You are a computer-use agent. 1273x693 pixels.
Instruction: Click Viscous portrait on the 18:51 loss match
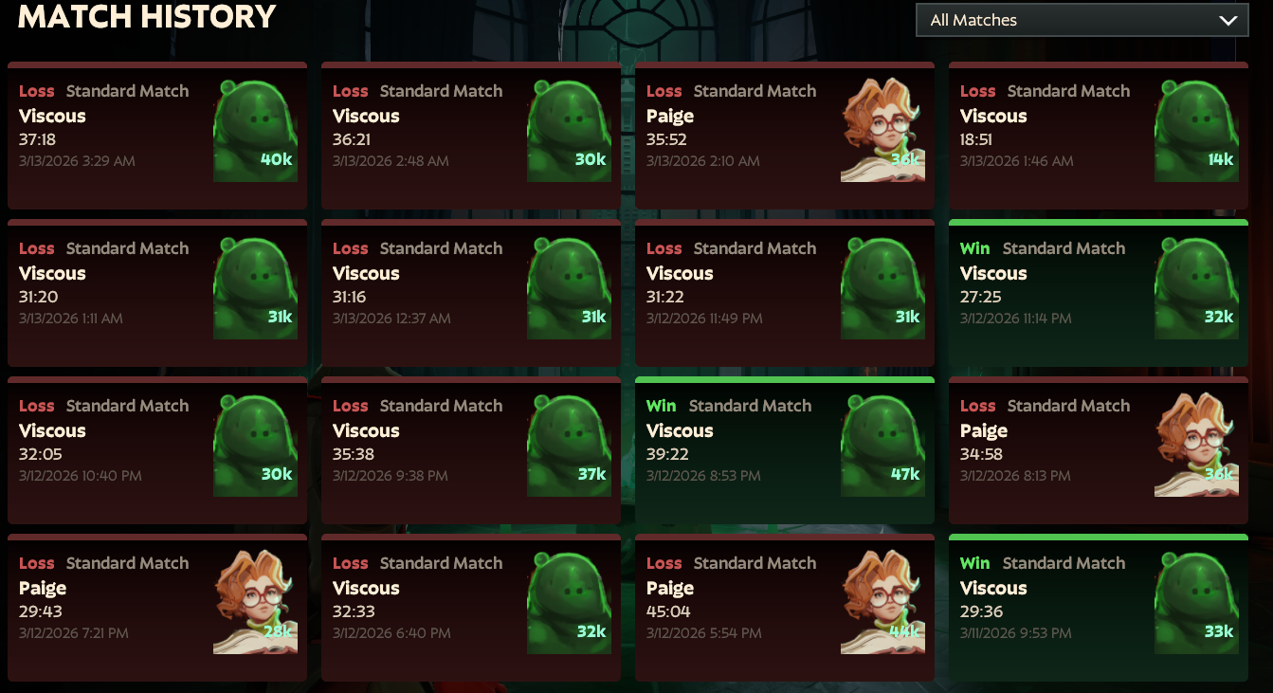click(1197, 131)
